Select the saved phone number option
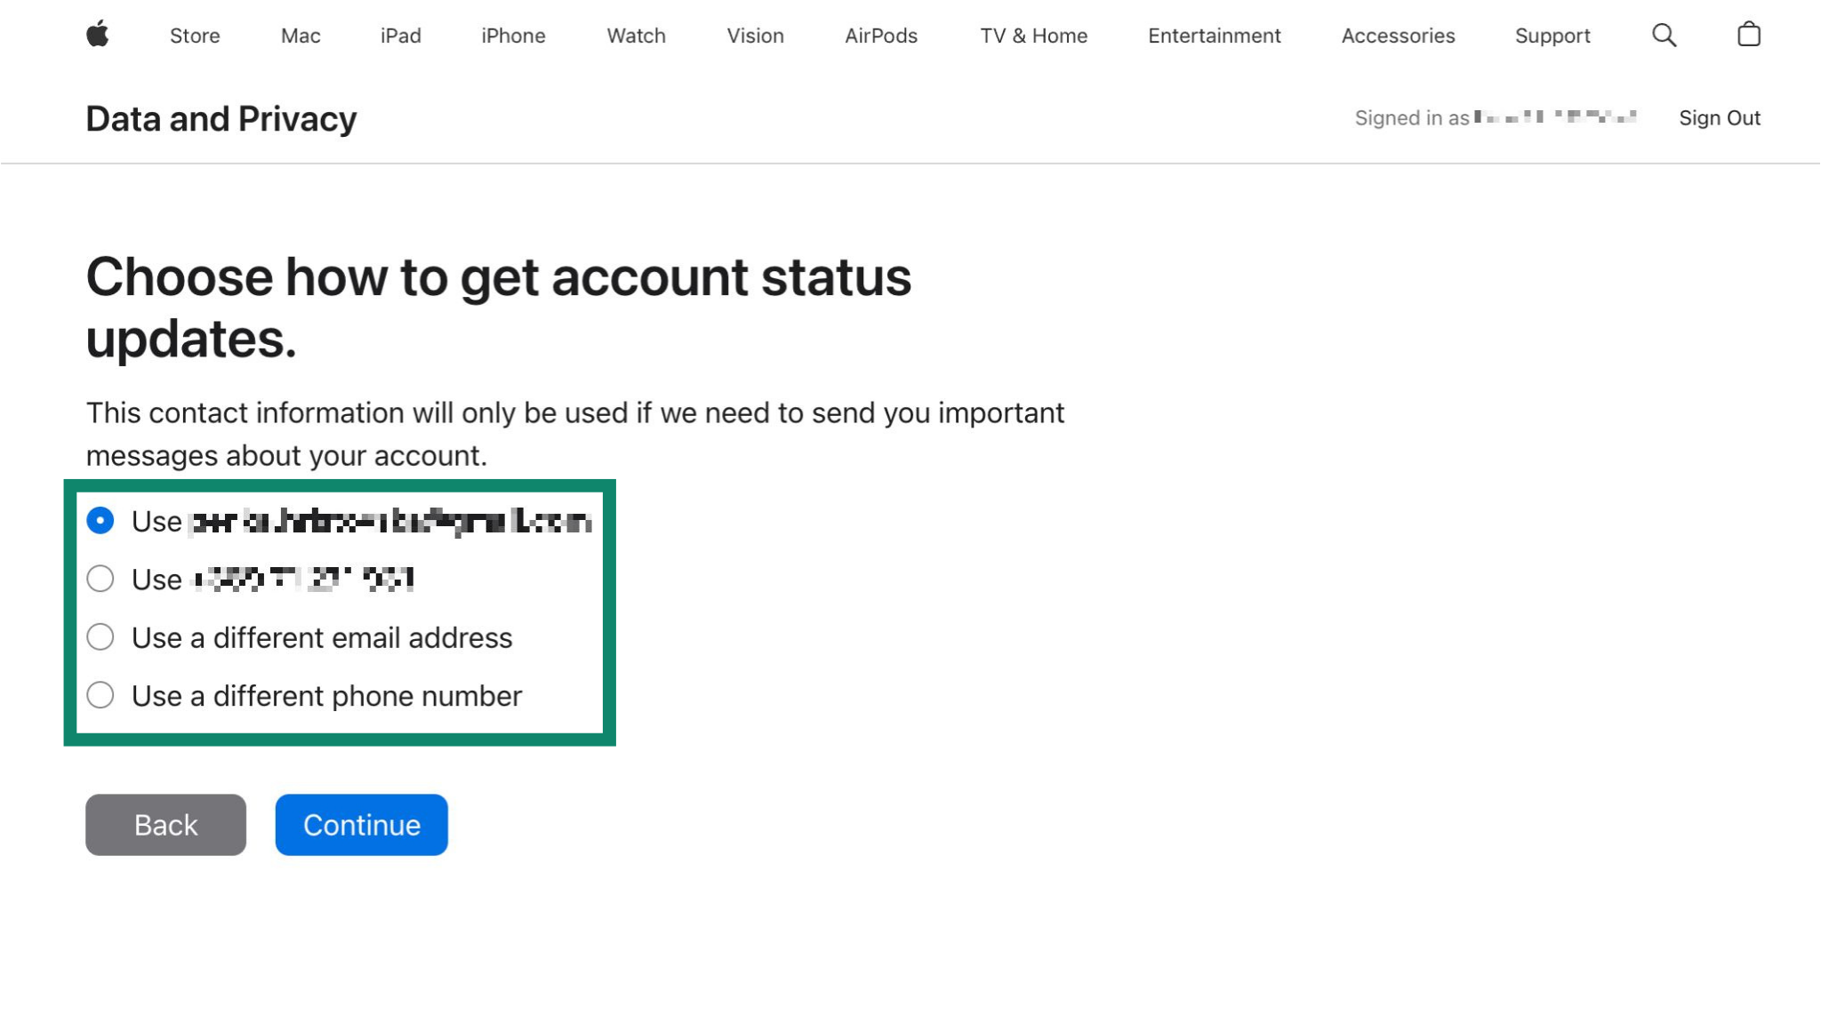The image size is (1821, 1032). click(100, 579)
